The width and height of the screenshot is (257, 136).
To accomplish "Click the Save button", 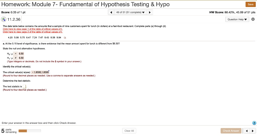I will pyautogui.click(x=250, y=4).
